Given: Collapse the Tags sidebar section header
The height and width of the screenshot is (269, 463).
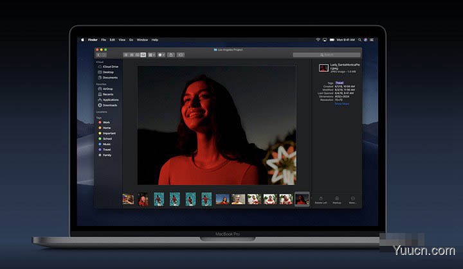Looking at the screenshot, I should pyautogui.click(x=98, y=117).
